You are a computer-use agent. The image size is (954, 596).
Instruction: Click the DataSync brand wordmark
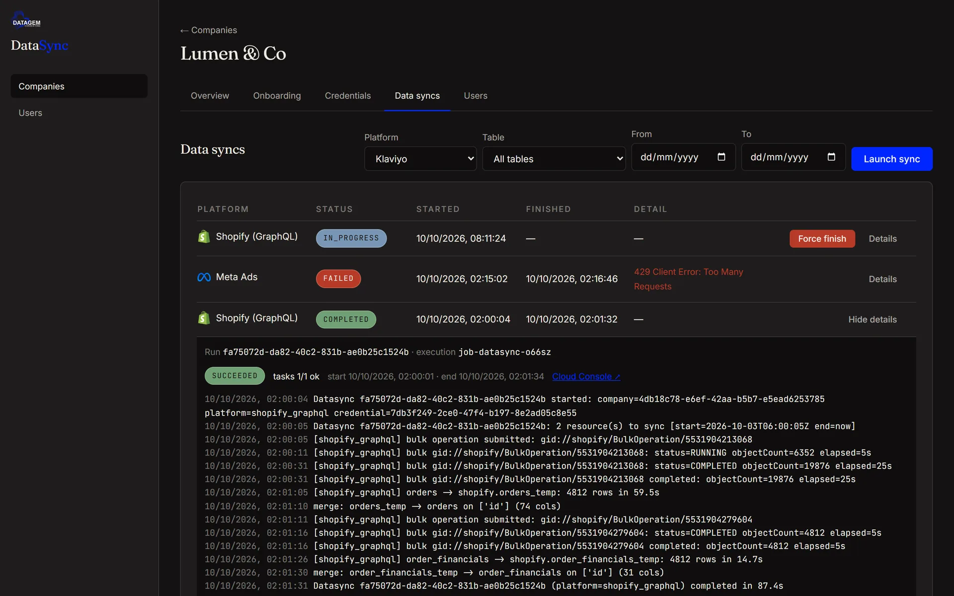[40, 46]
